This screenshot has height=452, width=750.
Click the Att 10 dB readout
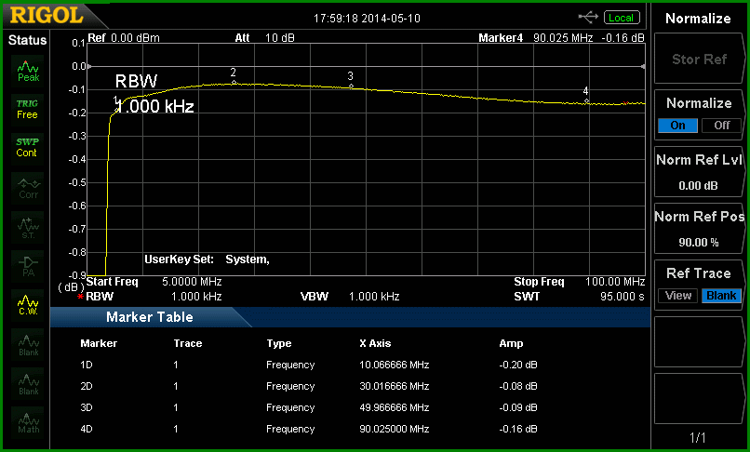pos(264,38)
